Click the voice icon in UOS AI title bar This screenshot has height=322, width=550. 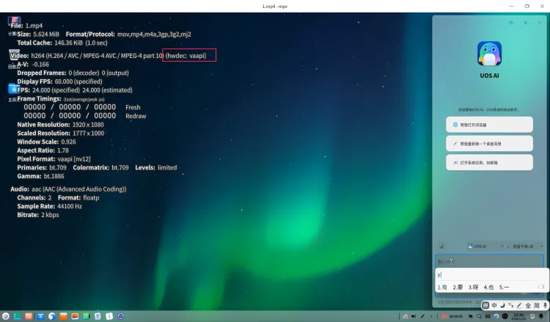point(511,23)
